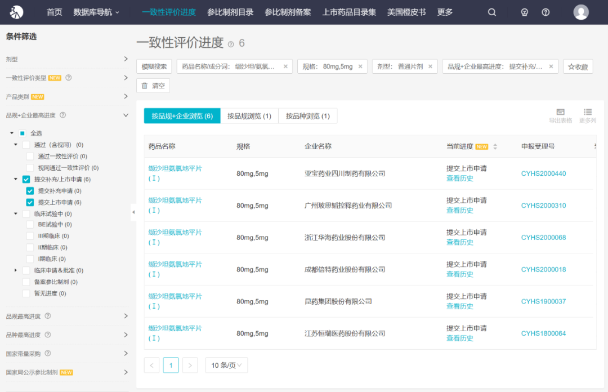The width and height of the screenshot is (608, 392).
Task: Open the search magnifier icon
Action: pyautogui.click(x=491, y=12)
